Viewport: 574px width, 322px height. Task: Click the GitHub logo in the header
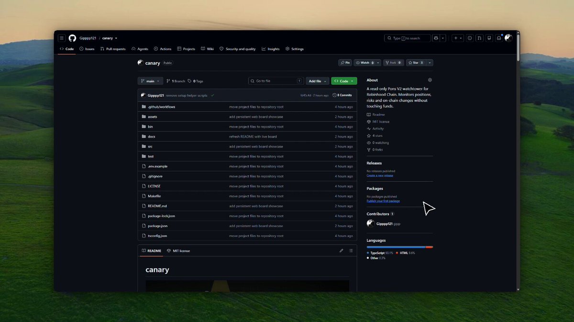pos(72,38)
